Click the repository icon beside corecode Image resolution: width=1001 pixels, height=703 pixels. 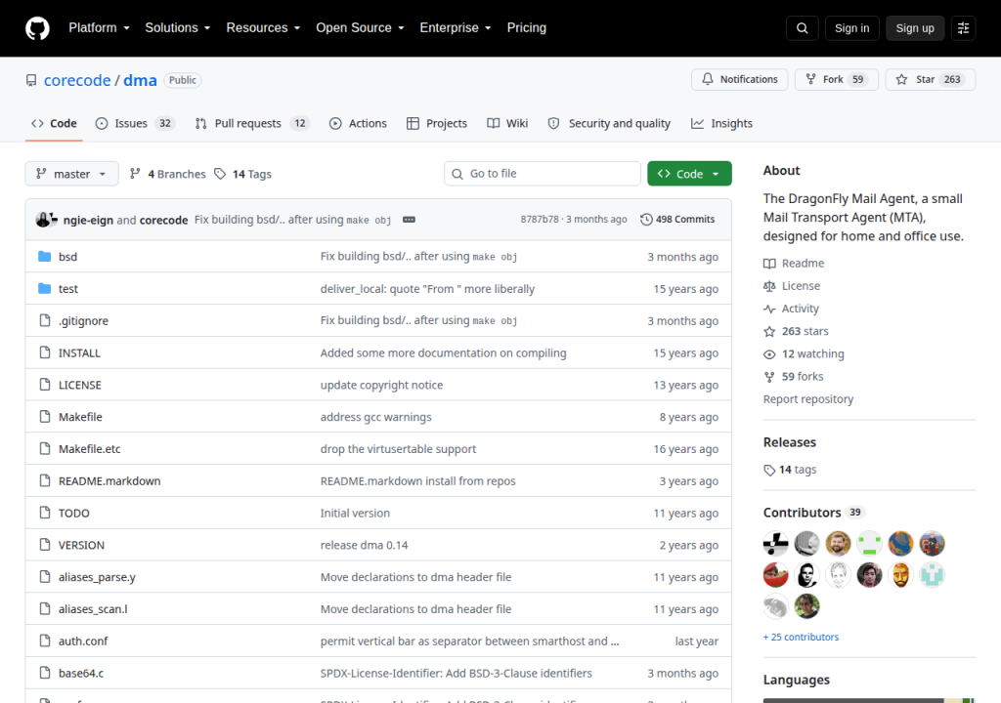(31, 80)
